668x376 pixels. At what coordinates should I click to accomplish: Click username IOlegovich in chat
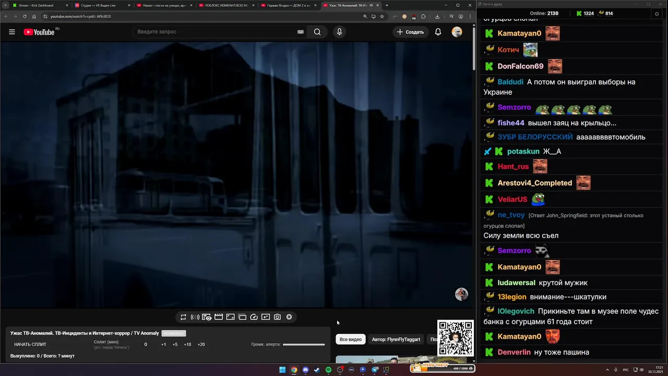tap(516, 311)
